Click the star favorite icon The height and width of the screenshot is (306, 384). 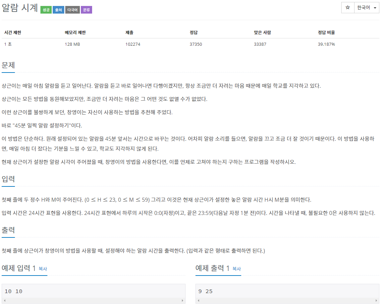[348, 8]
